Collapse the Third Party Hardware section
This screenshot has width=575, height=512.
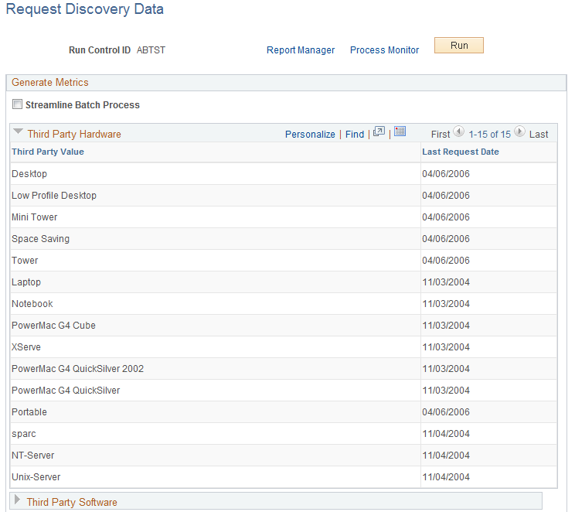(x=18, y=131)
